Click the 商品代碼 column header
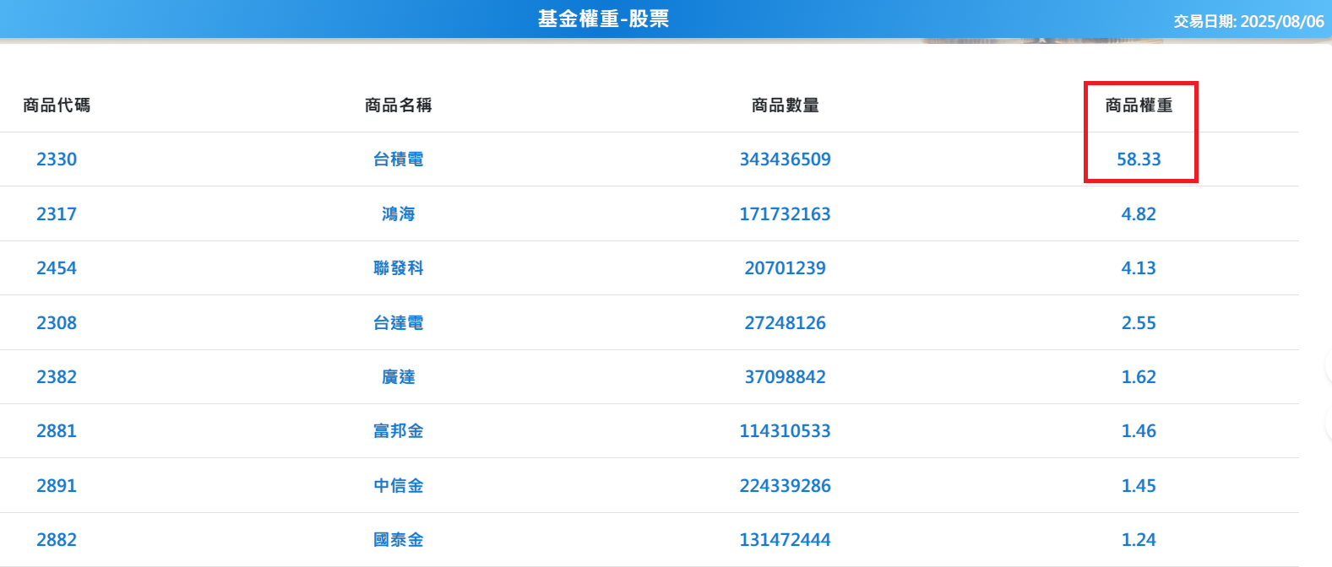This screenshot has width=1332, height=567. coord(57,105)
